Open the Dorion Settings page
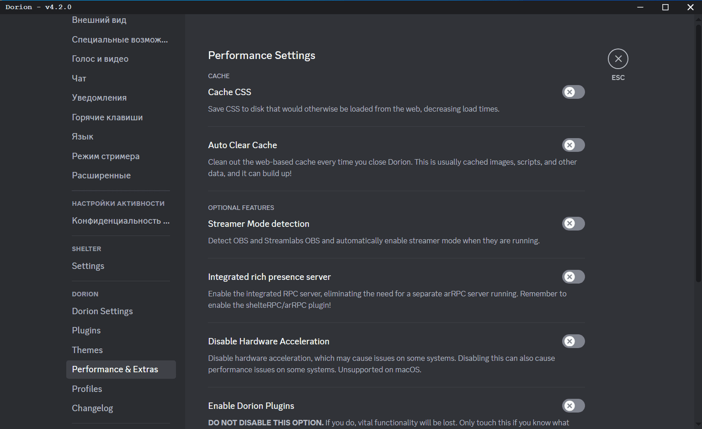 (102, 311)
